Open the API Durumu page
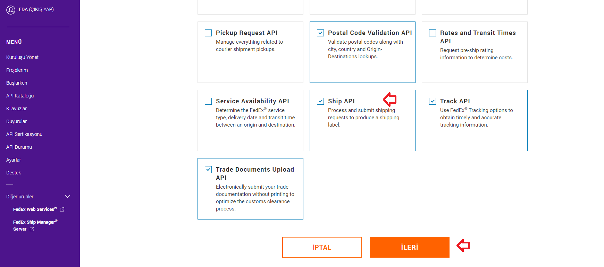 click(x=19, y=147)
